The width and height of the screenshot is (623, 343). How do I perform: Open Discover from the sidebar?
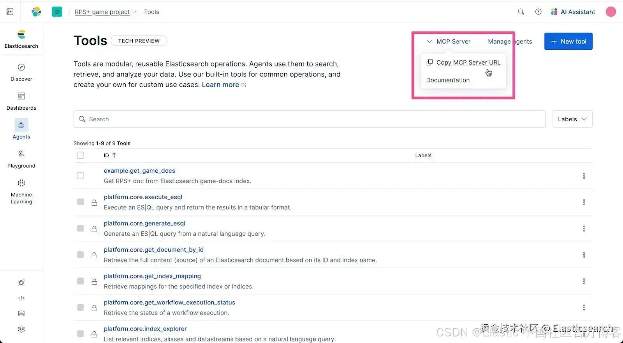[x=21, y=72]
